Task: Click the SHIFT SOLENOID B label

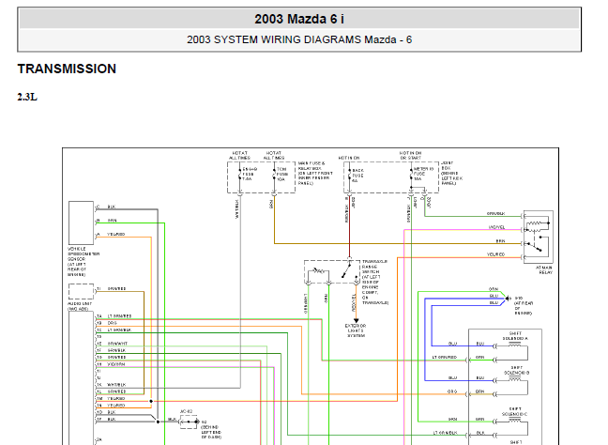Action: (516, 370)
